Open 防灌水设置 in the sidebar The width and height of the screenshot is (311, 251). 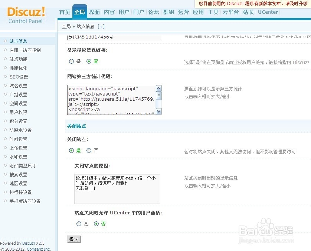click(20, 130)
